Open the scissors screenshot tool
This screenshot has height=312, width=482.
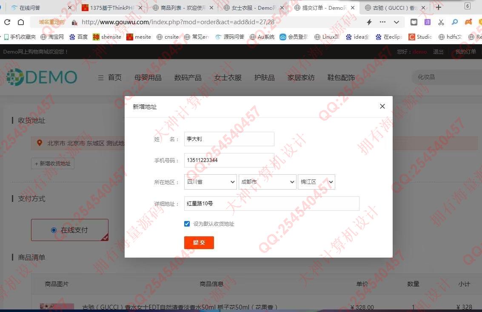click(x=441, y=22)
